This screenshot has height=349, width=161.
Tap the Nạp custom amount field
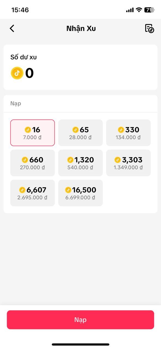pyautogui.click(x=80, y=104)
